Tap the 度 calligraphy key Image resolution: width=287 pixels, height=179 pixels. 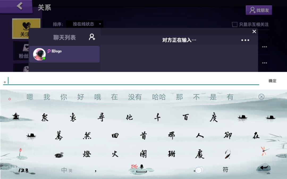[214, 117]
